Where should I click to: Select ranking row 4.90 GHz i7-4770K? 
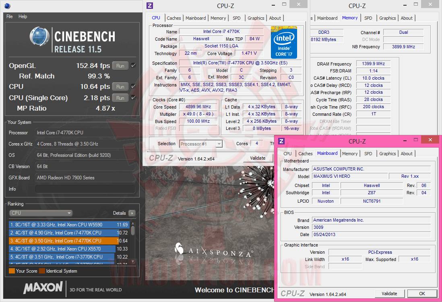pyautogui.click(x=69, y=233)
